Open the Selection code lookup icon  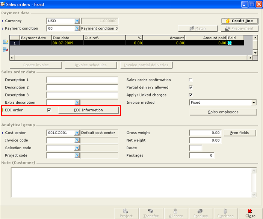click(x=77, y=148)
